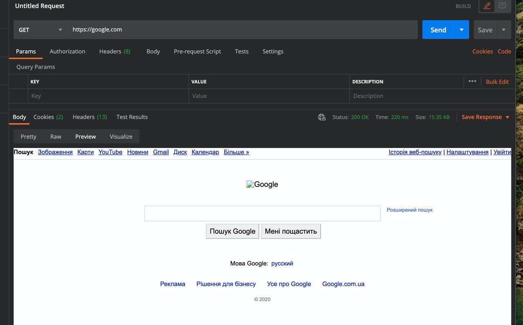523x325 pixels.
Task: Click the Save button
Action: 485,30
